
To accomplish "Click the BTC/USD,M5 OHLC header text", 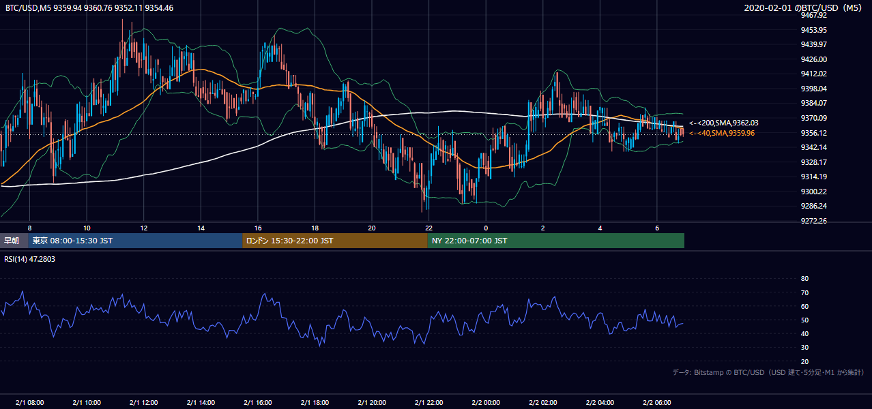I will pos(89,8).
